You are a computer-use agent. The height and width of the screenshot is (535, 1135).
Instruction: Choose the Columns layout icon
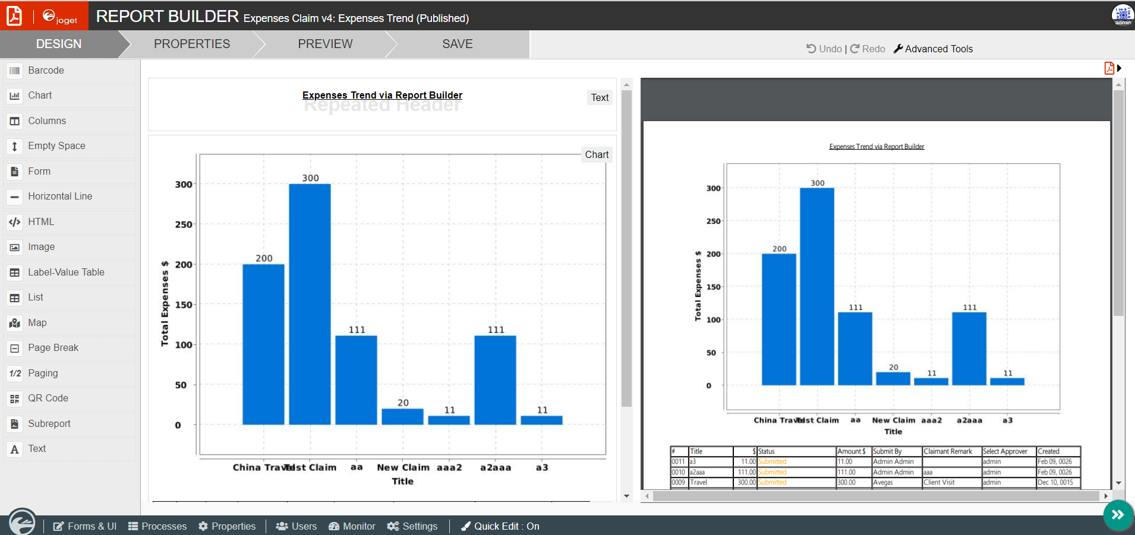[x=15, y=121]
